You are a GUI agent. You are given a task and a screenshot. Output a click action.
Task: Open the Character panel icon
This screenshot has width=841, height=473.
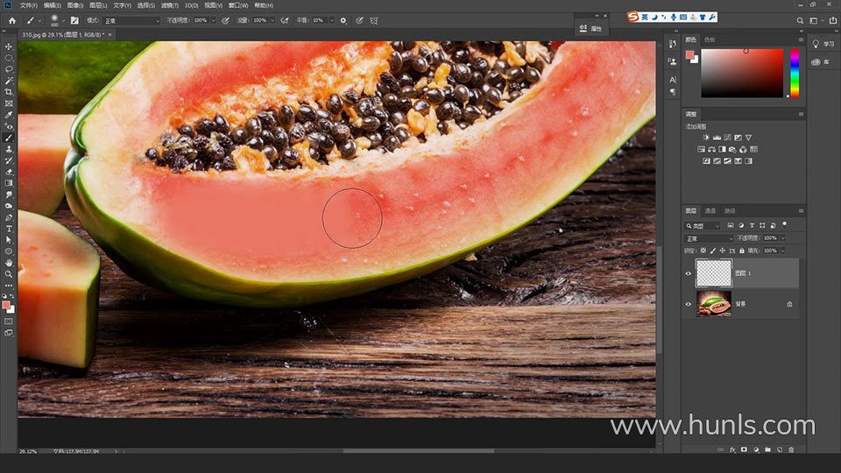[x=673, y=80]
